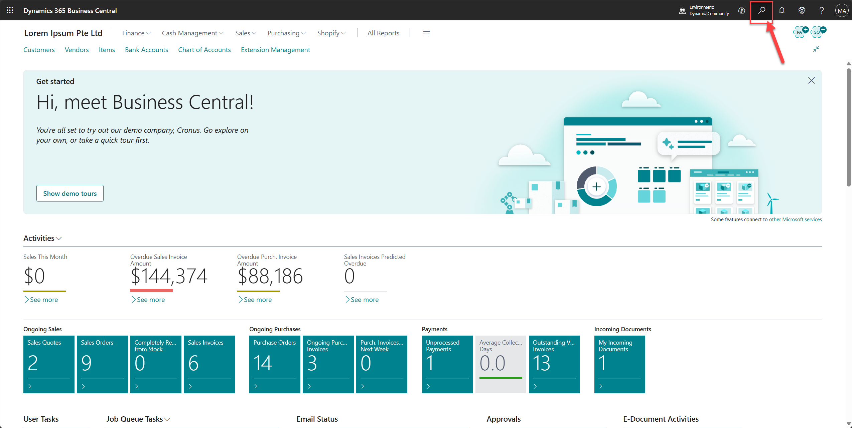Click the help question mark icon
Viewport: 852px width, 428px height.
point(822,10)
